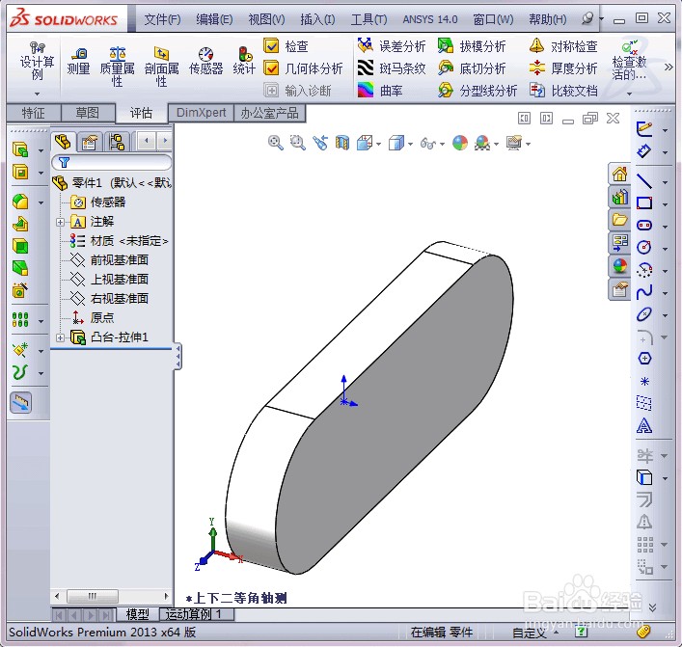Viewport: 682px width, 647px height.
Task: Open display style dropdown arrow
Action: [x=410, y=144]
